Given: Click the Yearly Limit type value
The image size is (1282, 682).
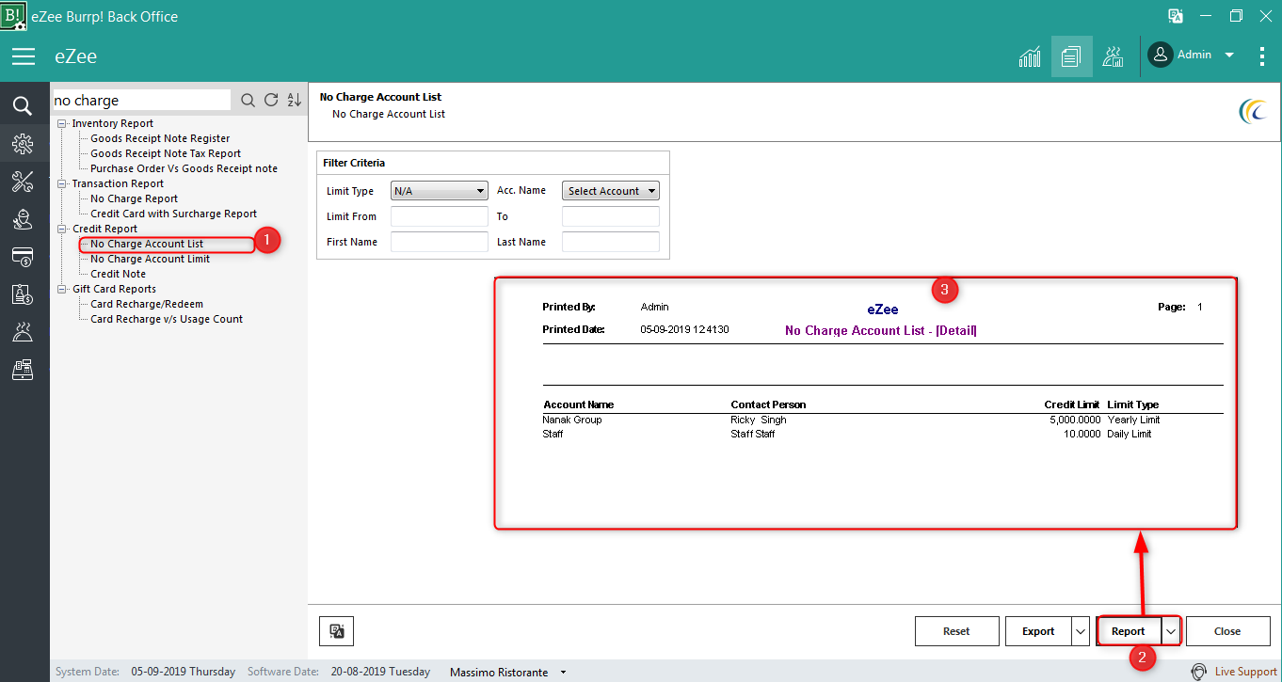Looking at the screenshot, I should point(1133,420).
